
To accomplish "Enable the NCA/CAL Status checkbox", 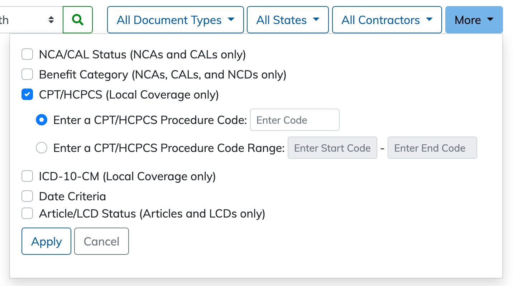I will tap(27, 54).
